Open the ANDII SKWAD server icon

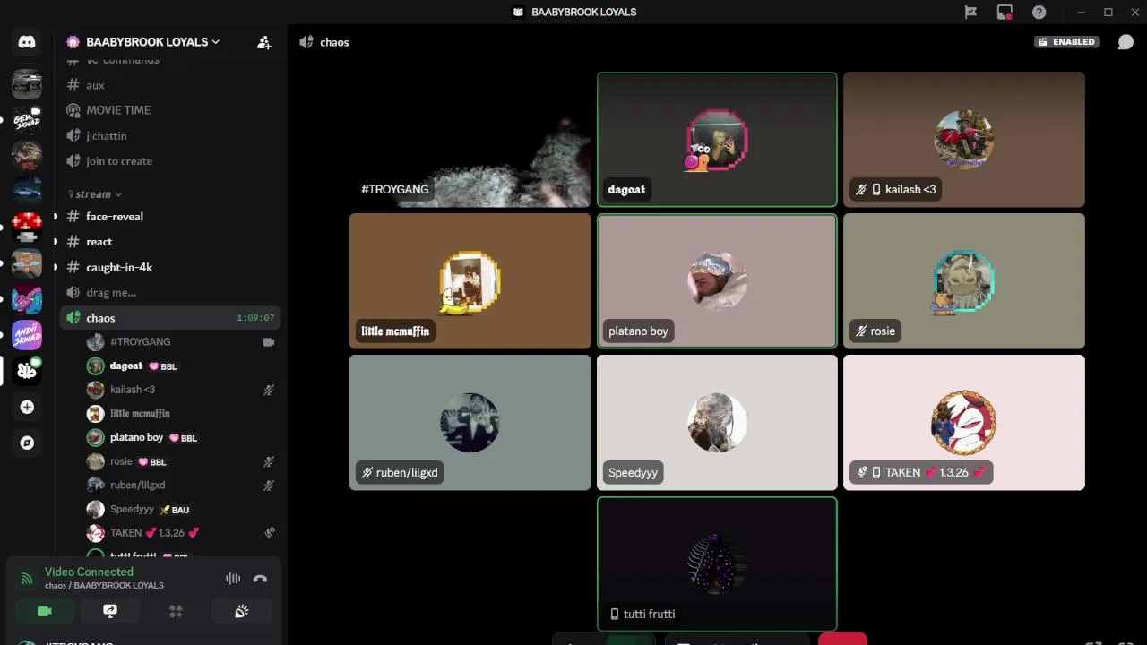click(27, 334)
